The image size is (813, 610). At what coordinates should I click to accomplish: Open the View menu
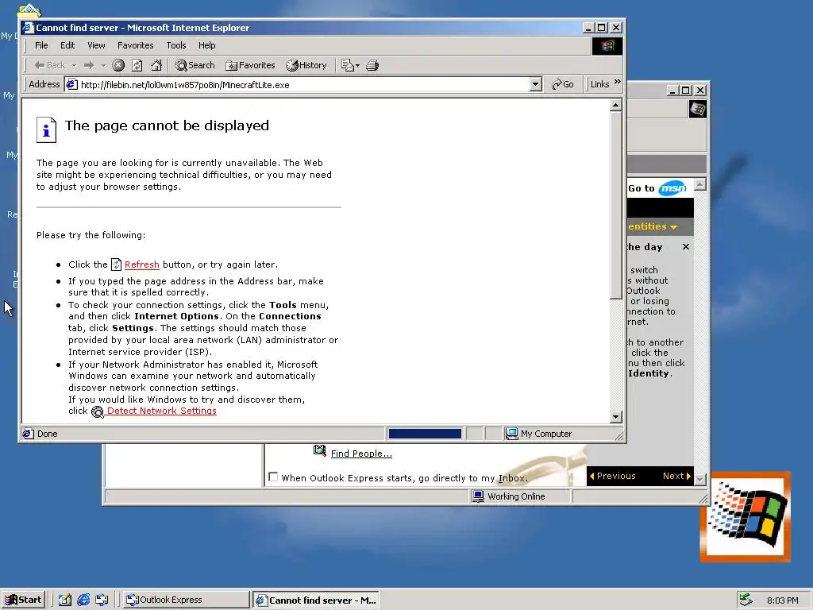(96, 45)
